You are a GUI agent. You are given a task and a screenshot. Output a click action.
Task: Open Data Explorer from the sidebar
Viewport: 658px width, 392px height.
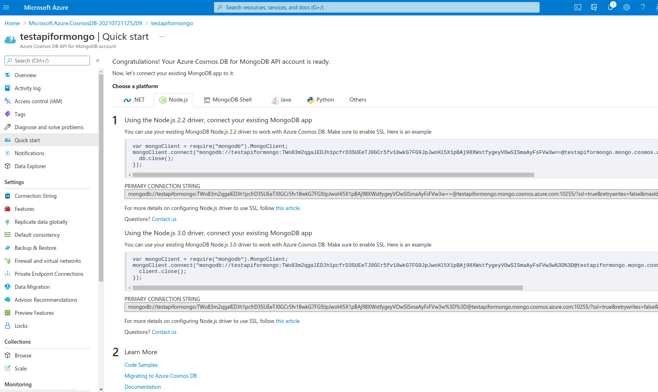pos(31,166)
